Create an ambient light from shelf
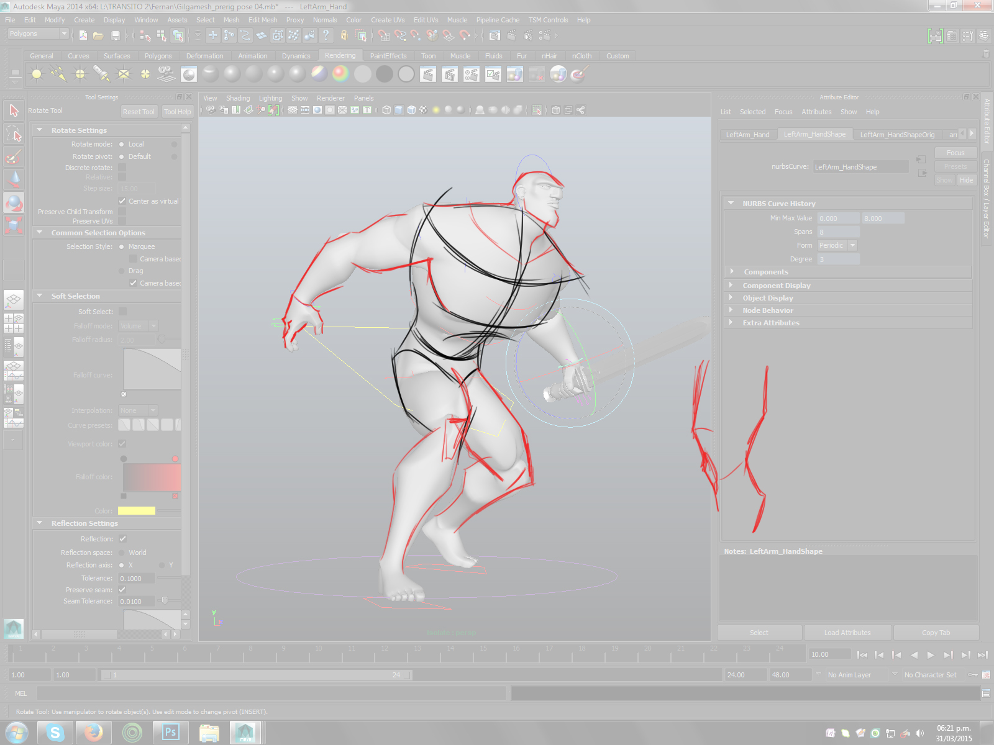 click(37, 74)
